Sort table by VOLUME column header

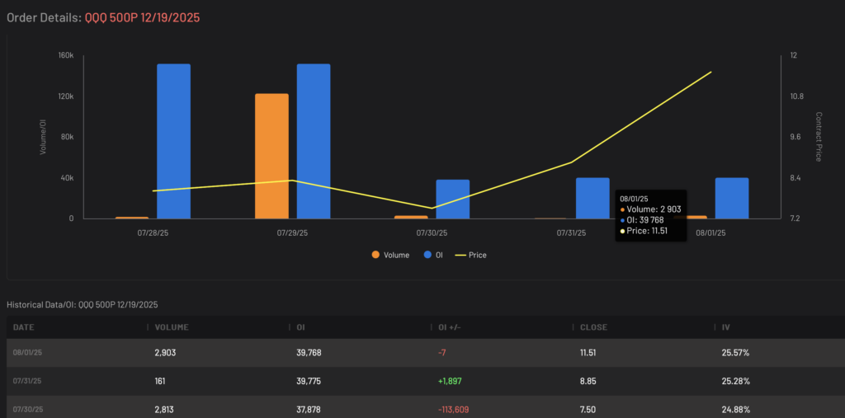point(172,327)
